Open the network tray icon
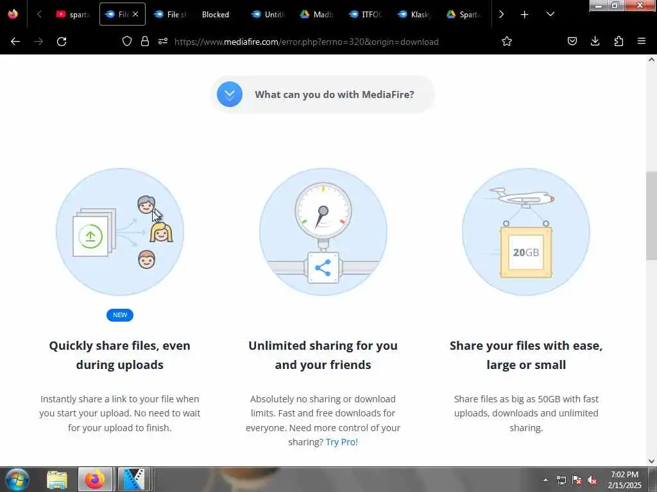 (x=561, y=480)
